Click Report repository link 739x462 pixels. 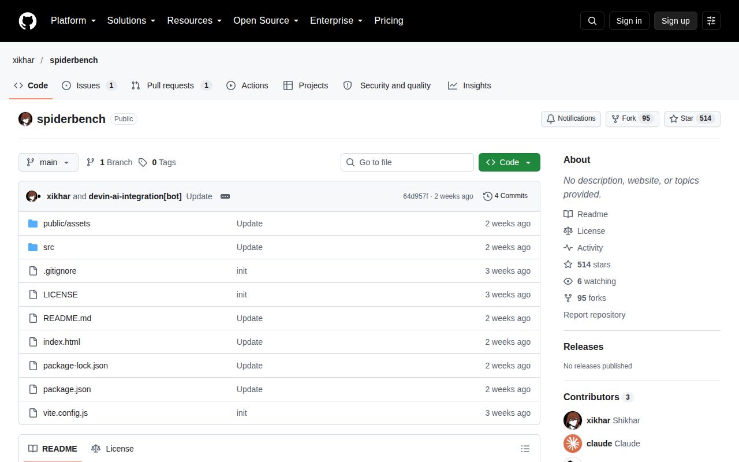pyautogui.click(x=594, y=315)
